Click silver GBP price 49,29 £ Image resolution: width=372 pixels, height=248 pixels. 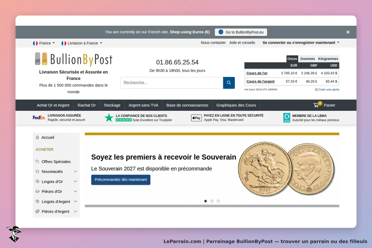point(311,82)
